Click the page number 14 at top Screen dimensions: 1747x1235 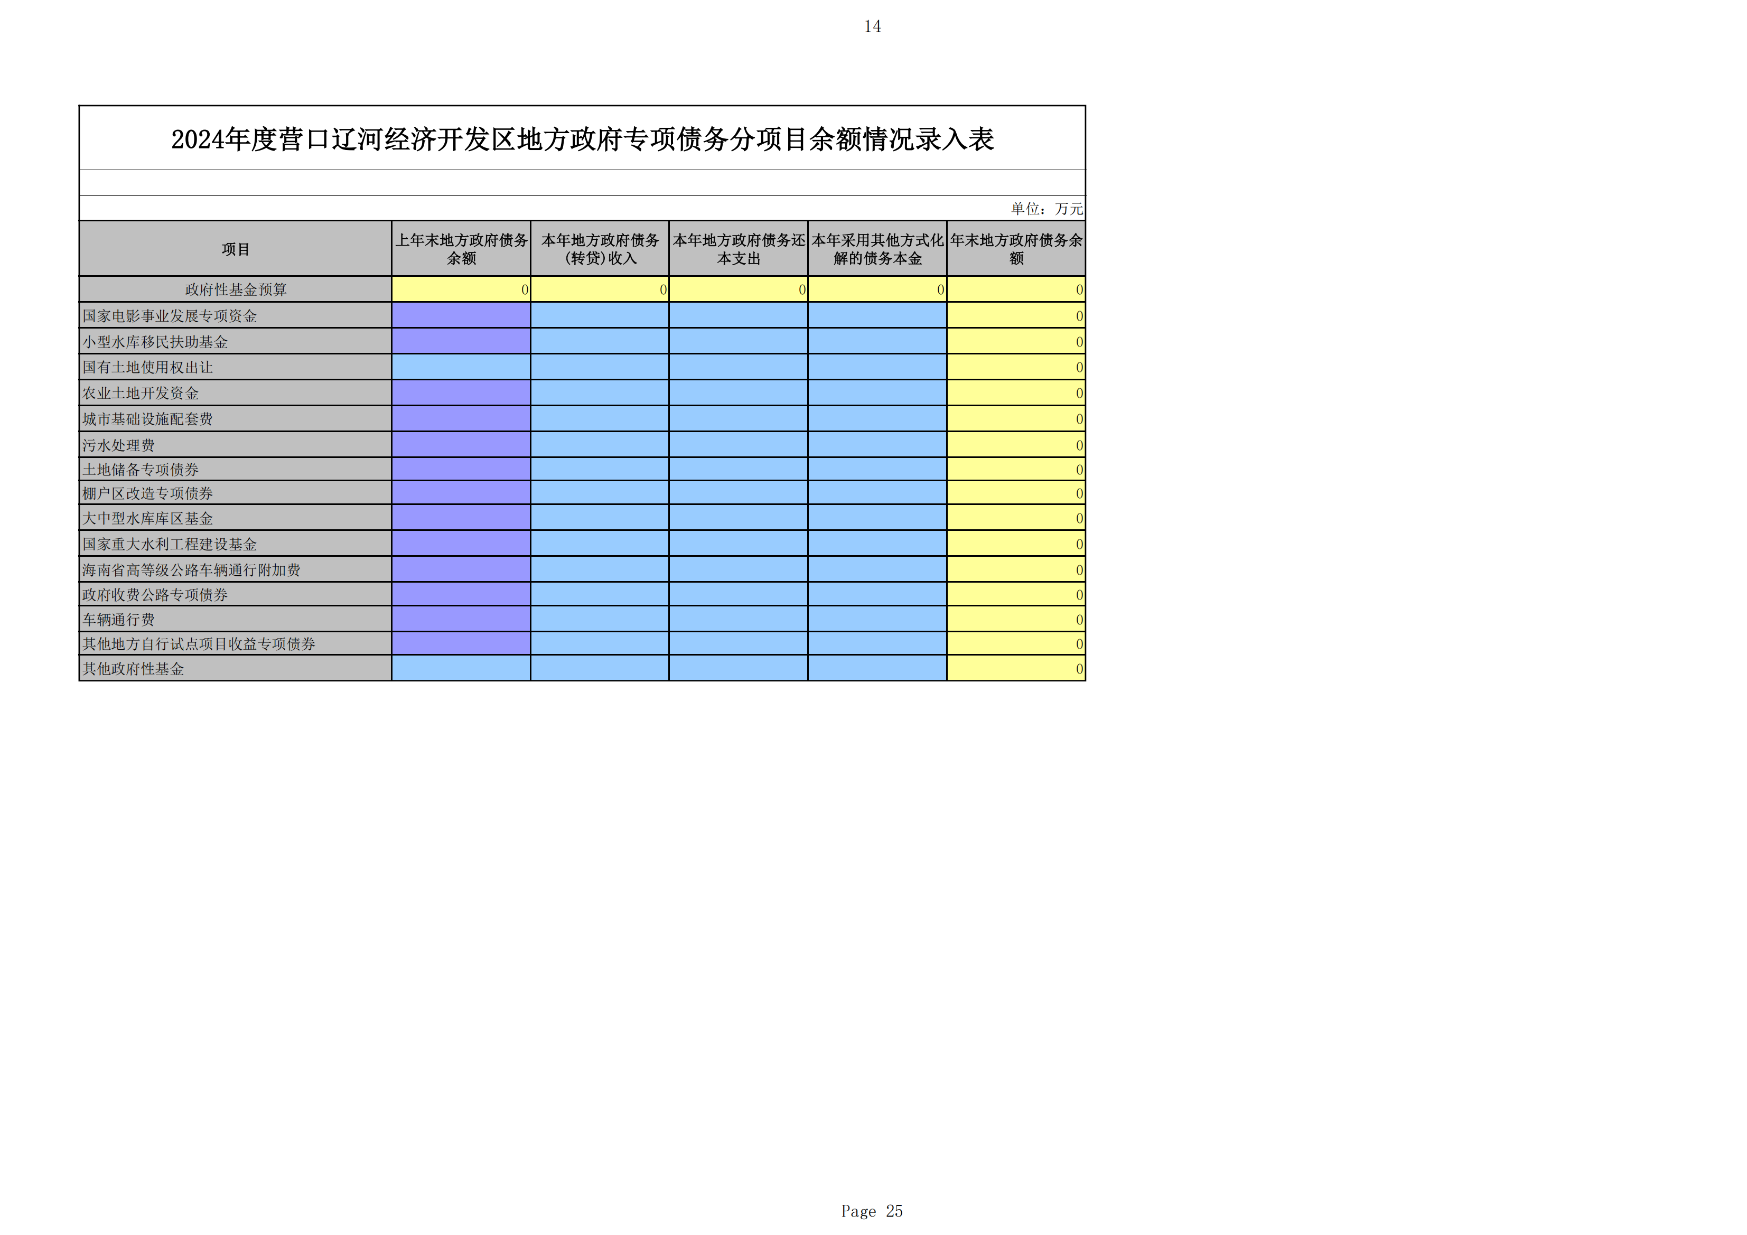click(873, 26)
